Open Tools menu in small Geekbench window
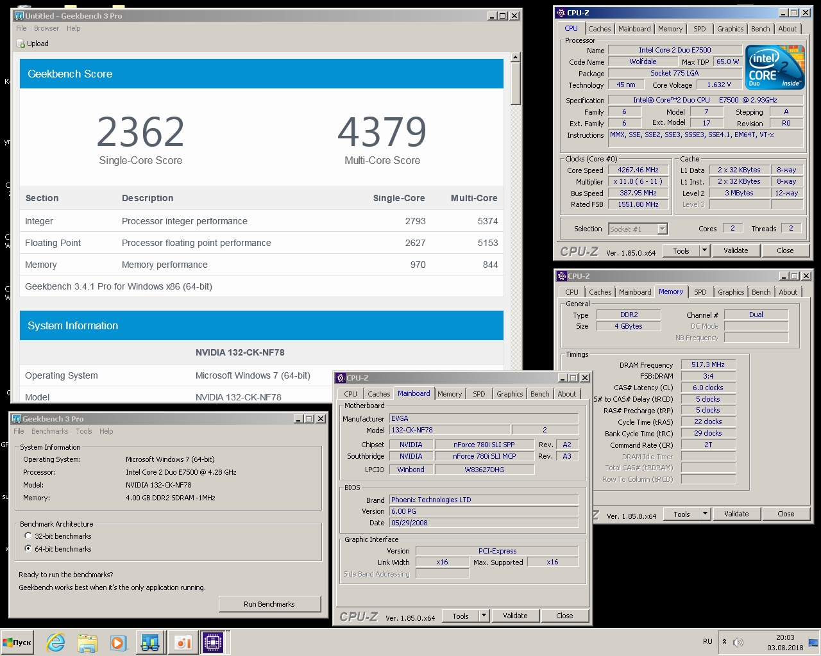Screen dimensions: 821x656 coord(84,431)
